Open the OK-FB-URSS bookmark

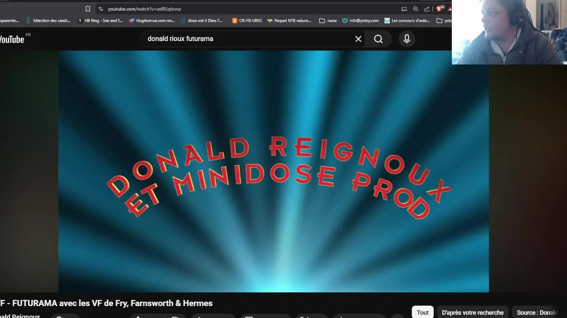247,20
